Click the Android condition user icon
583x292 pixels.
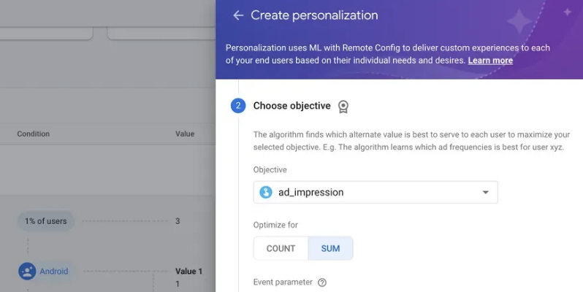[x=27, y=272]
